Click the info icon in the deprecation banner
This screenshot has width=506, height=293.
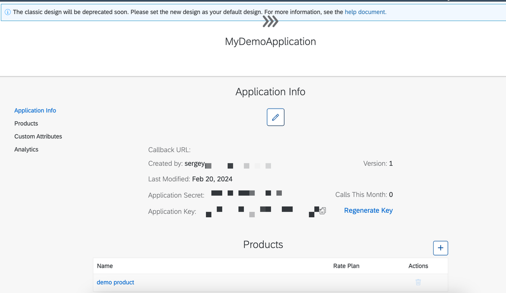point(7,12)
